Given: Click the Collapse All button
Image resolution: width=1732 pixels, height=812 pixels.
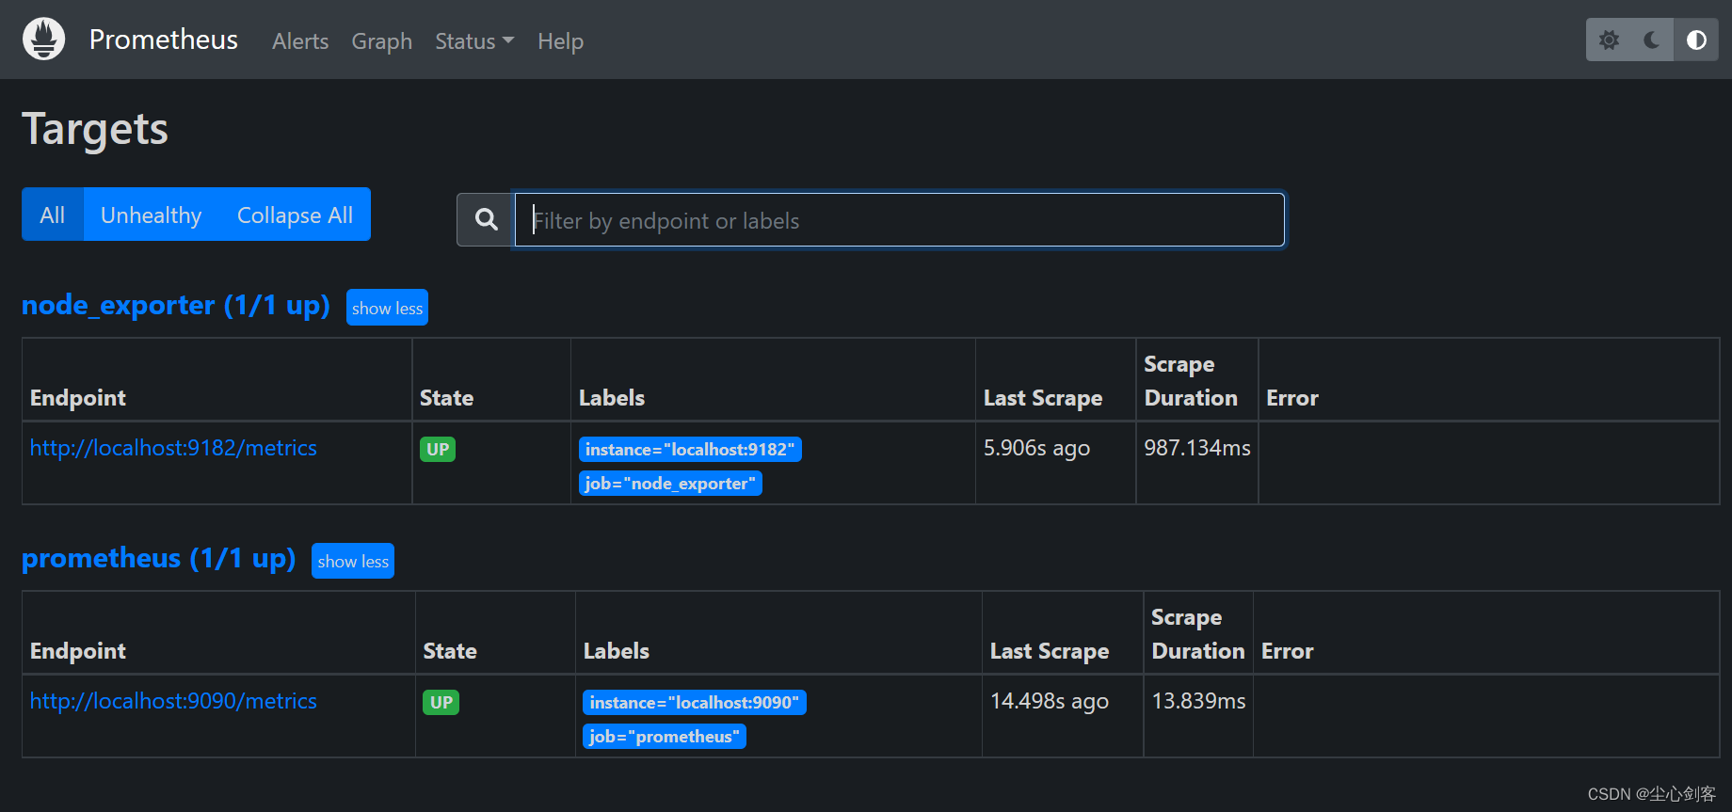Looking at the screenshot, I should [295, 215].
